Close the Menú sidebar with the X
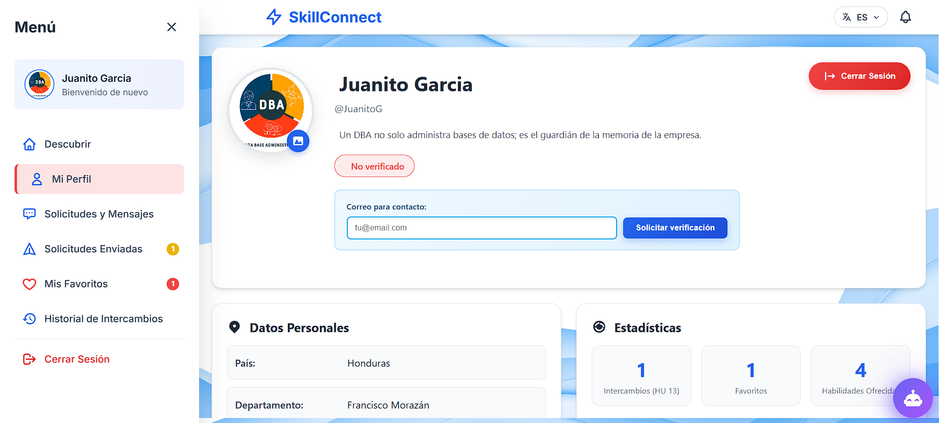This screenshot has width=939, height=423. [172, 27]
